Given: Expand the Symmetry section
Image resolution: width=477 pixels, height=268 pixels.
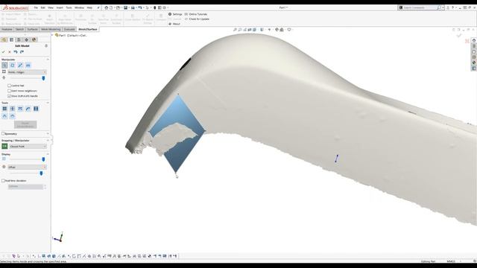Looking at the screenshot, I should click(48, 134).
